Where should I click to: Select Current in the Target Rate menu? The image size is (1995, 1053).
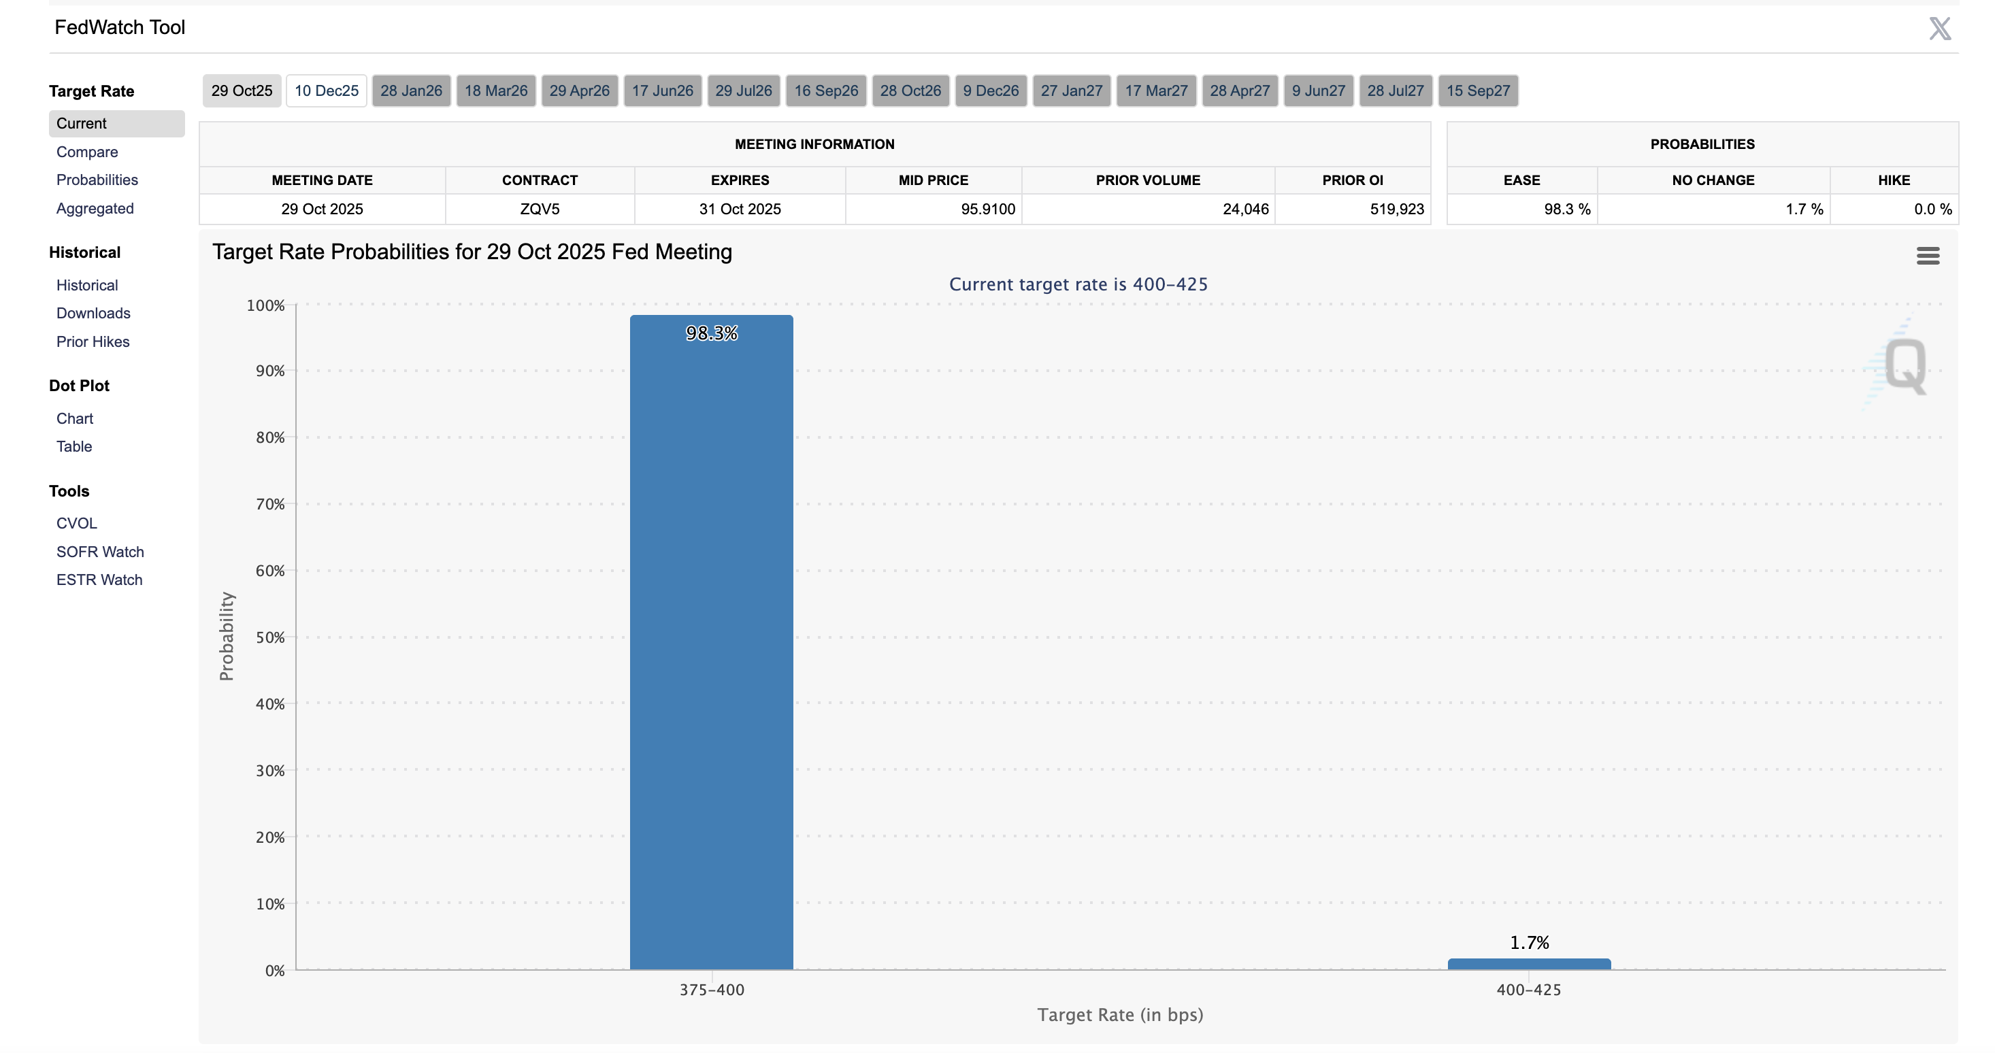point(82,123)
